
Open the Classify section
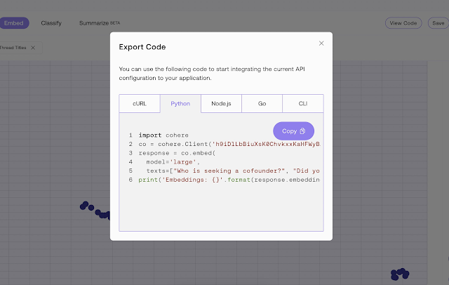pos(51,23)
